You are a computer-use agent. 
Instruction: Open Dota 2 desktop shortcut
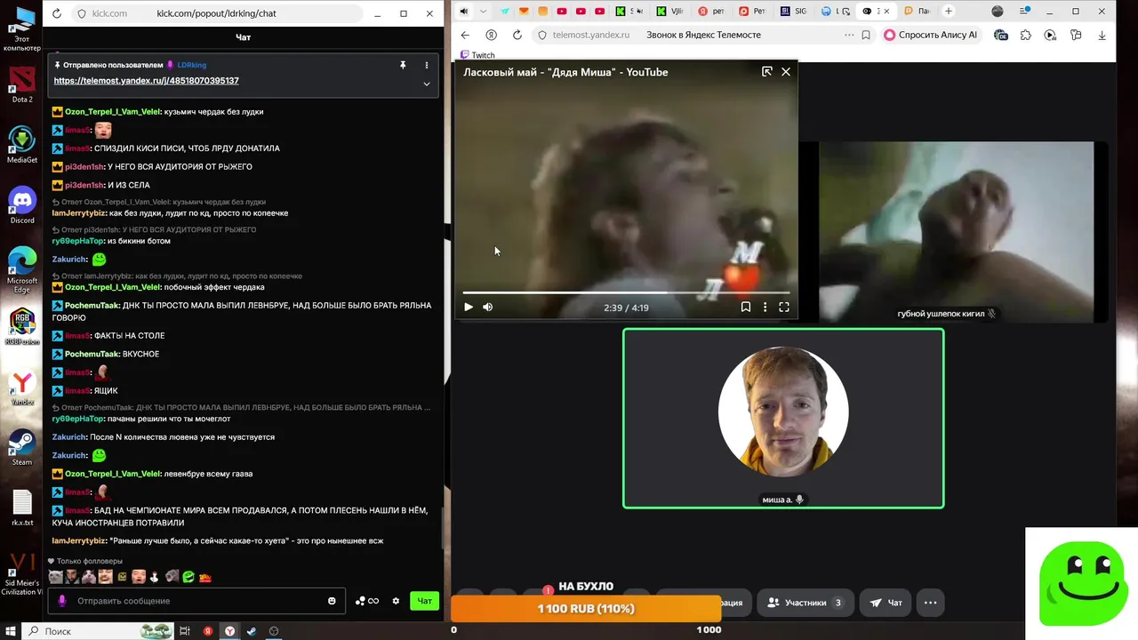point(22,85)
